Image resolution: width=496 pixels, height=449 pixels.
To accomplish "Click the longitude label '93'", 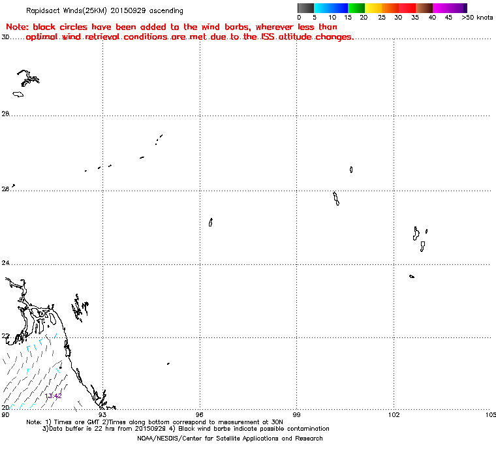I will tap(102, 414).
